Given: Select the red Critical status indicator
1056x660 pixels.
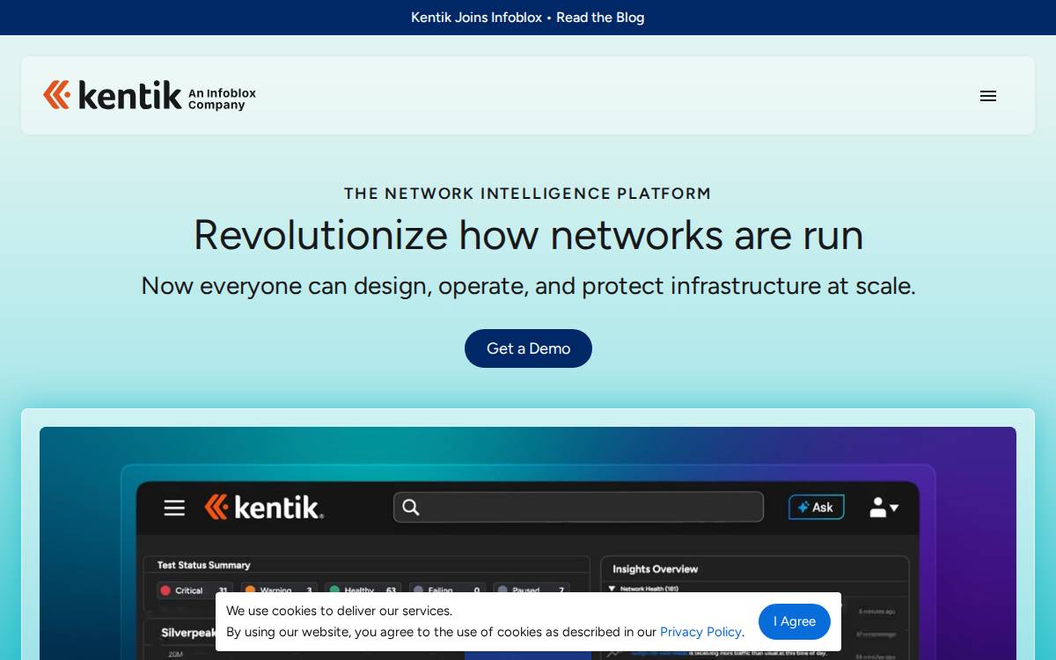Looking at the screenshot, I should 165,590.
